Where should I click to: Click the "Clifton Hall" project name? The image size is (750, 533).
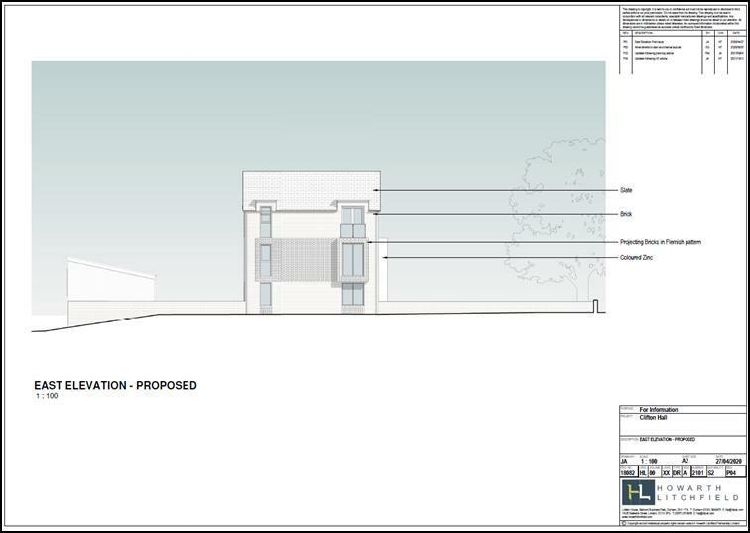(653, 417)
